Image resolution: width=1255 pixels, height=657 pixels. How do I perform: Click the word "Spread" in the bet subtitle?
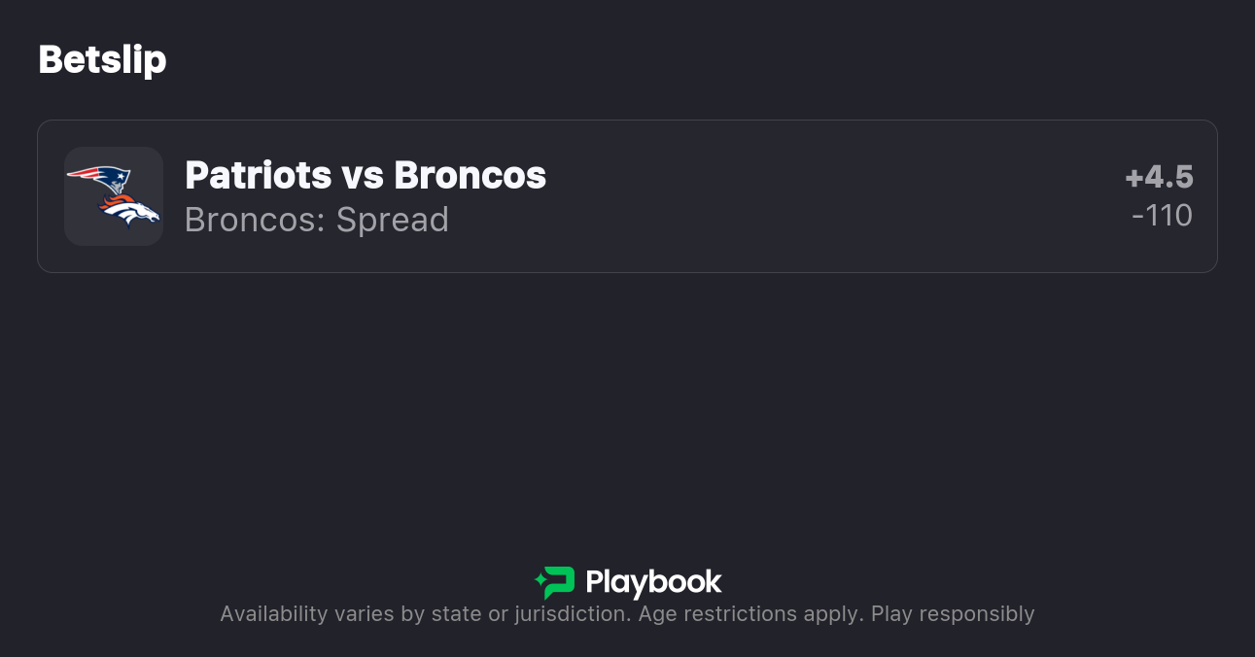coord(393,221)
